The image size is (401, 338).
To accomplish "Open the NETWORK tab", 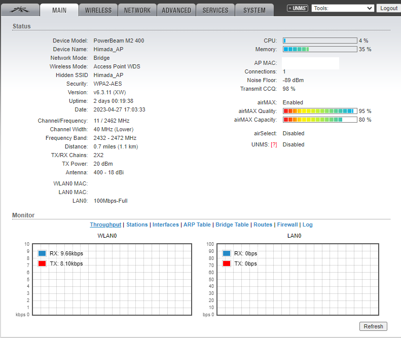I will coord(137,10).
